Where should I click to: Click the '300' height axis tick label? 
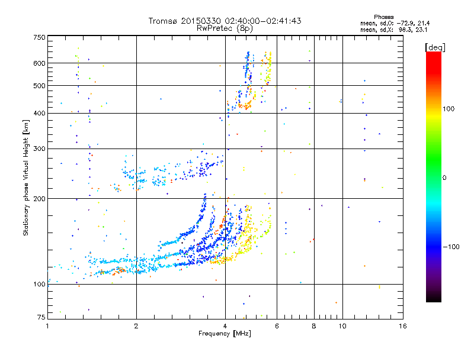[40, 149]
